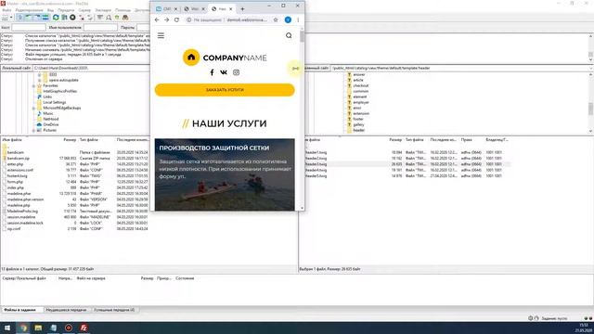The image size is (594, 334).
Task: Open hamburger menu on the website
Action: pyautogui.click(x=161, y=35)
